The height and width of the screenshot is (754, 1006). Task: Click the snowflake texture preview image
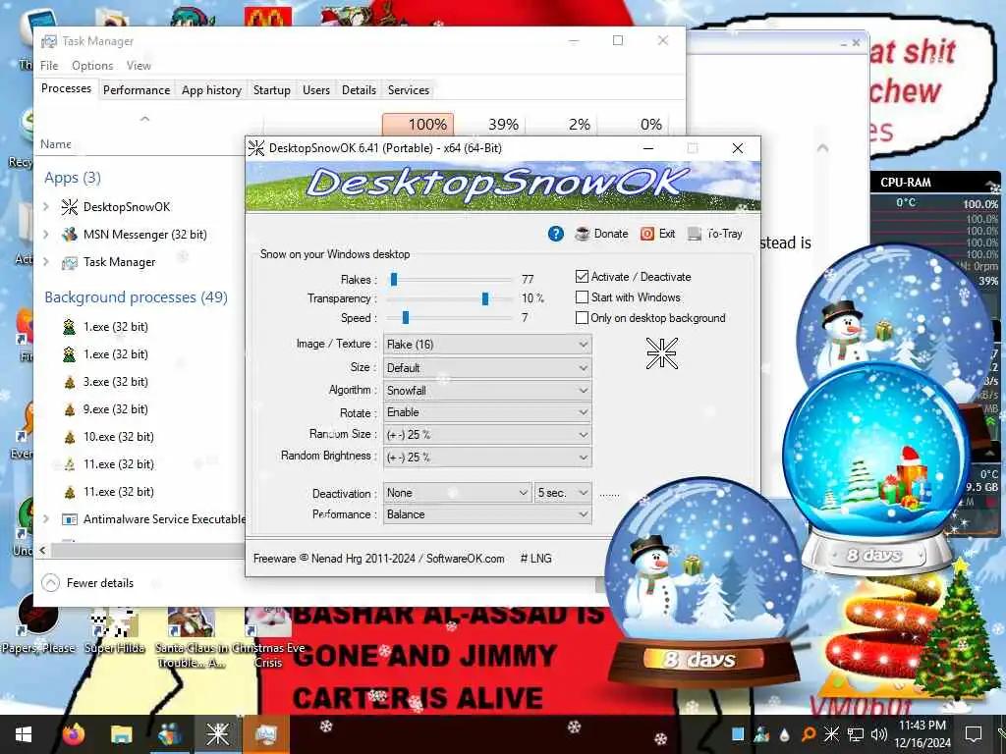pyautogui.click(x=661, y=353)
